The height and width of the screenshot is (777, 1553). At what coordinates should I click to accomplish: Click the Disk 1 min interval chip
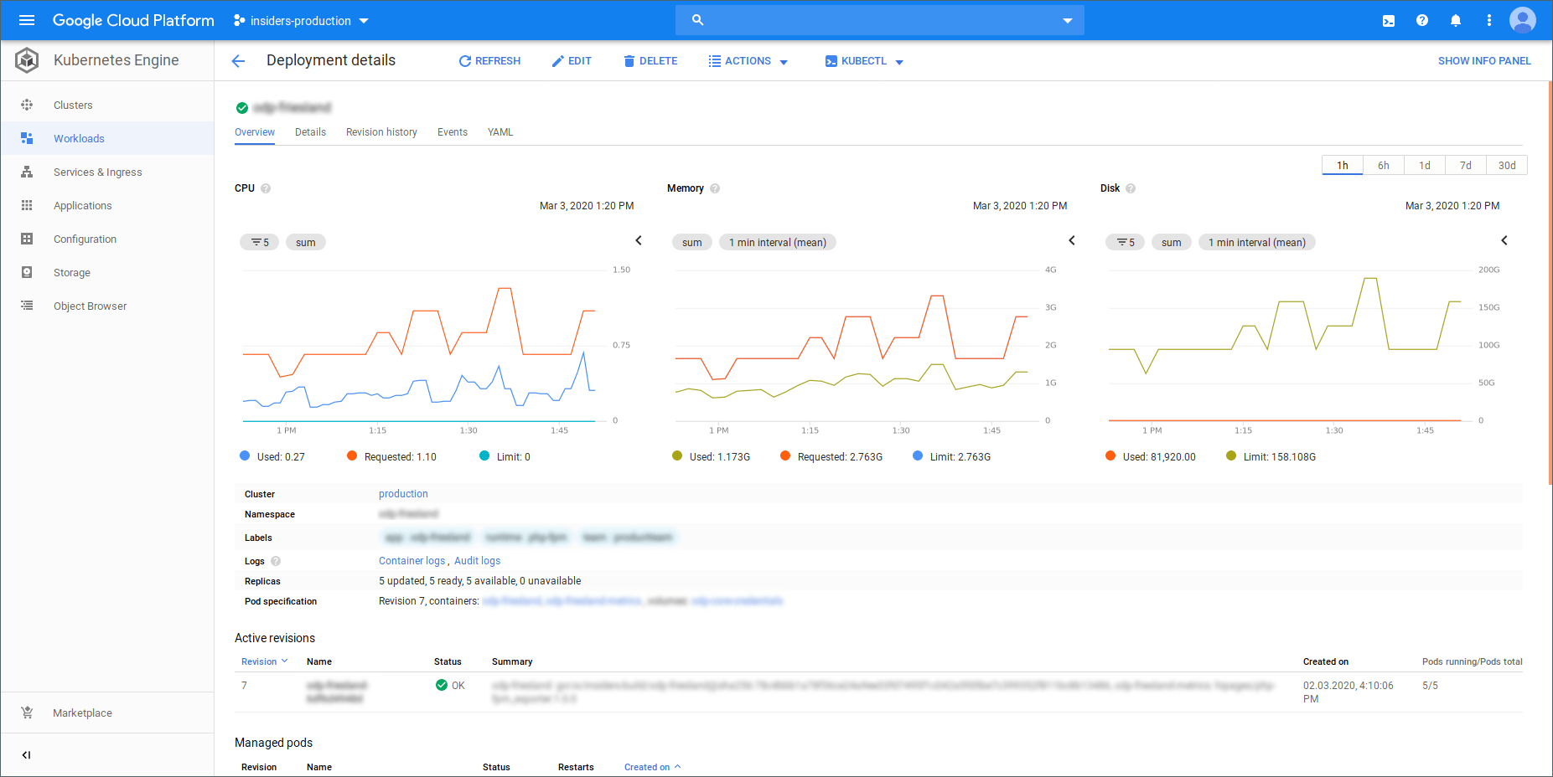[1257, 242]
